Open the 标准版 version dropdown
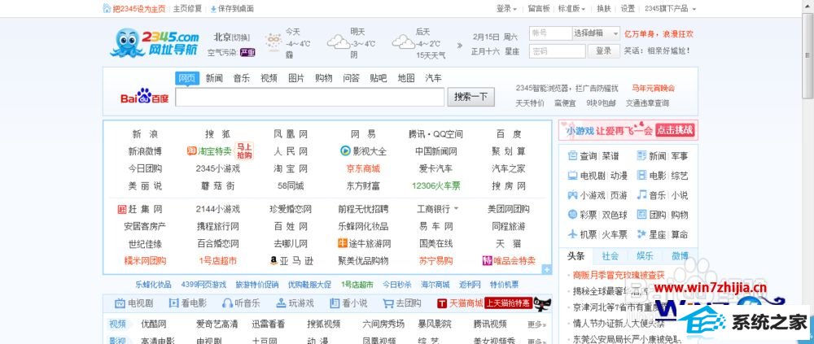 [571, 9]
